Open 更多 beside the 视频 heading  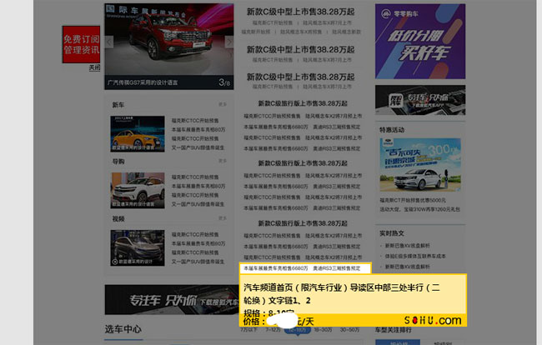[x=223, y=218]
